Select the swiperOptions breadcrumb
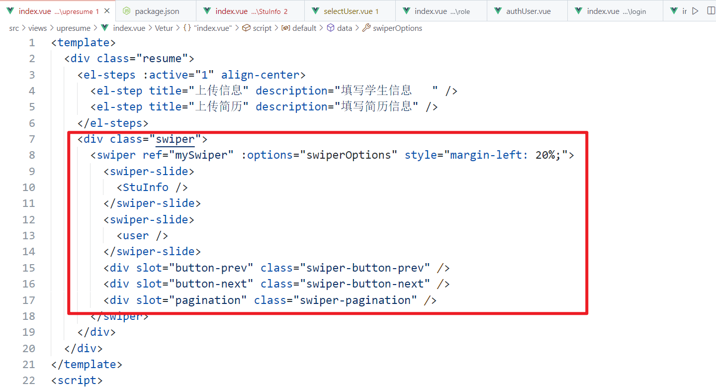Viewport: 716px width, 390px height. [392, 28]
